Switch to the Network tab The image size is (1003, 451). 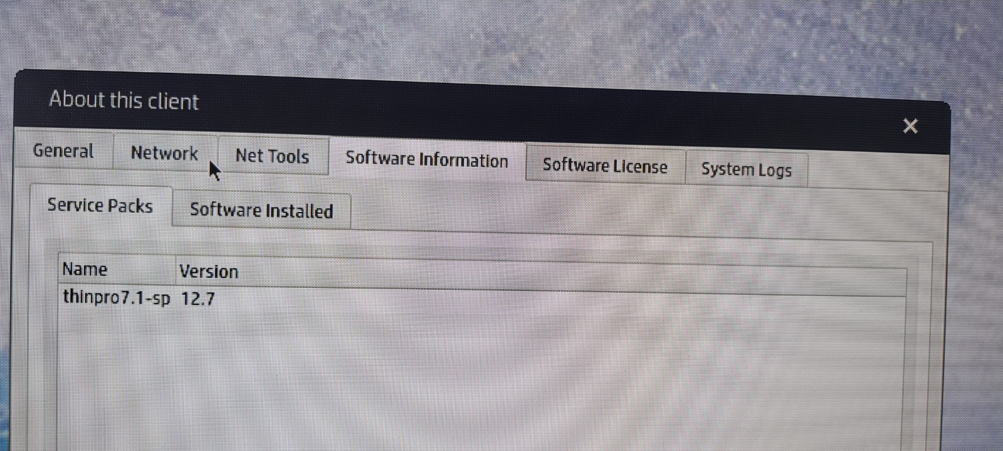point(165,153)
